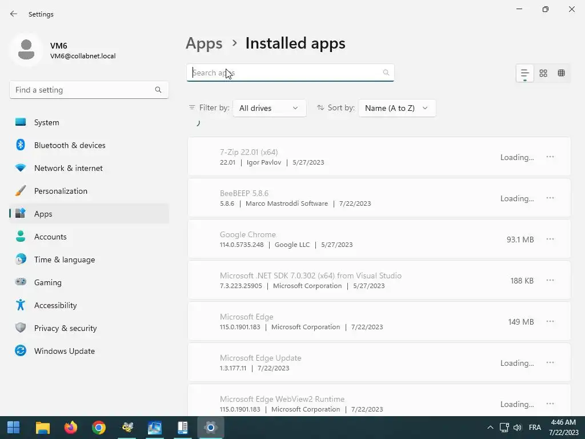
Task: Open Bluetooth & devices settings
Action: (89, 145)
